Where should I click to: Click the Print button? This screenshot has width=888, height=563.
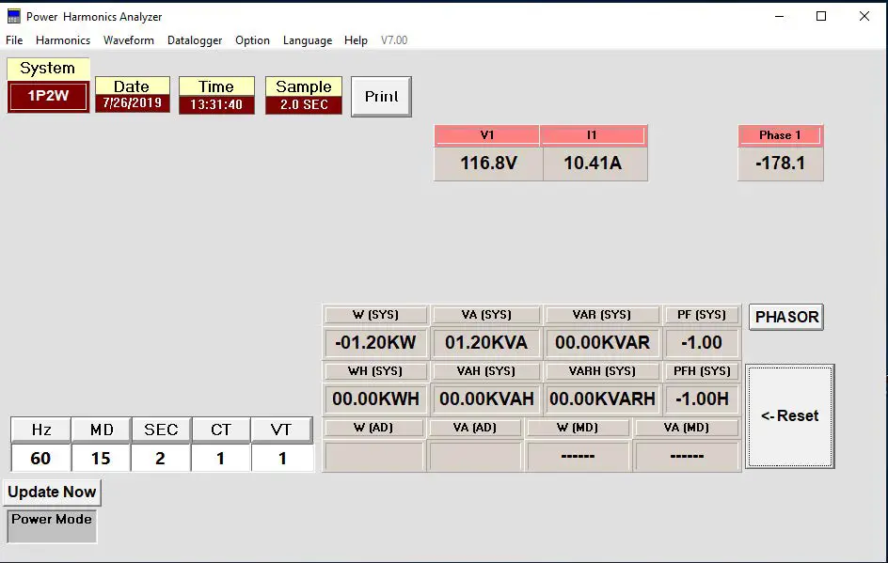point(380,96)
